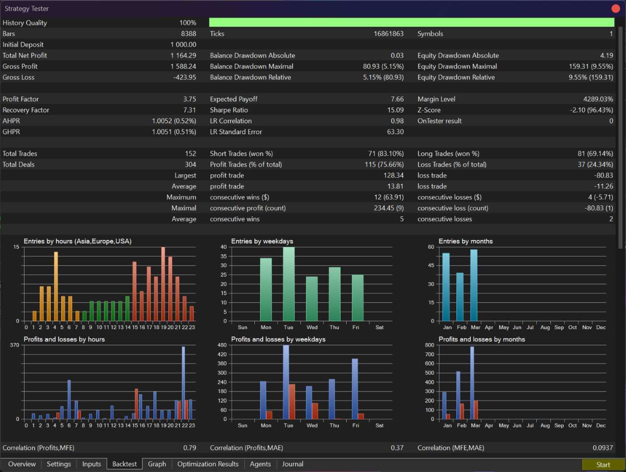Click the Backtest tab
The width and height of the screenshot is (626, 472).
pyautogui.click(x=125, y=464)
